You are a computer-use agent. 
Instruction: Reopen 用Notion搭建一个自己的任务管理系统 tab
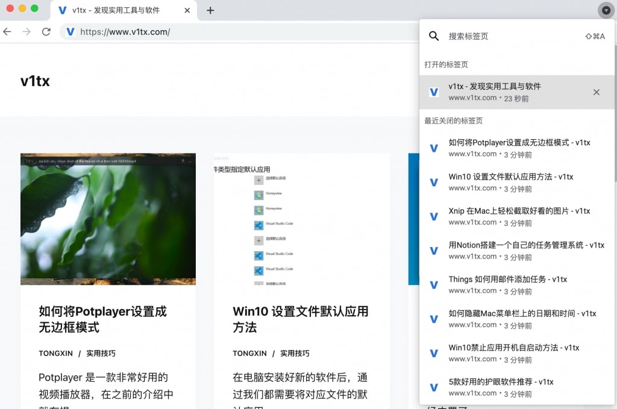point(516,251)
